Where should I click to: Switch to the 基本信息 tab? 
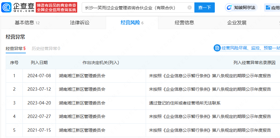pos(27,23)
